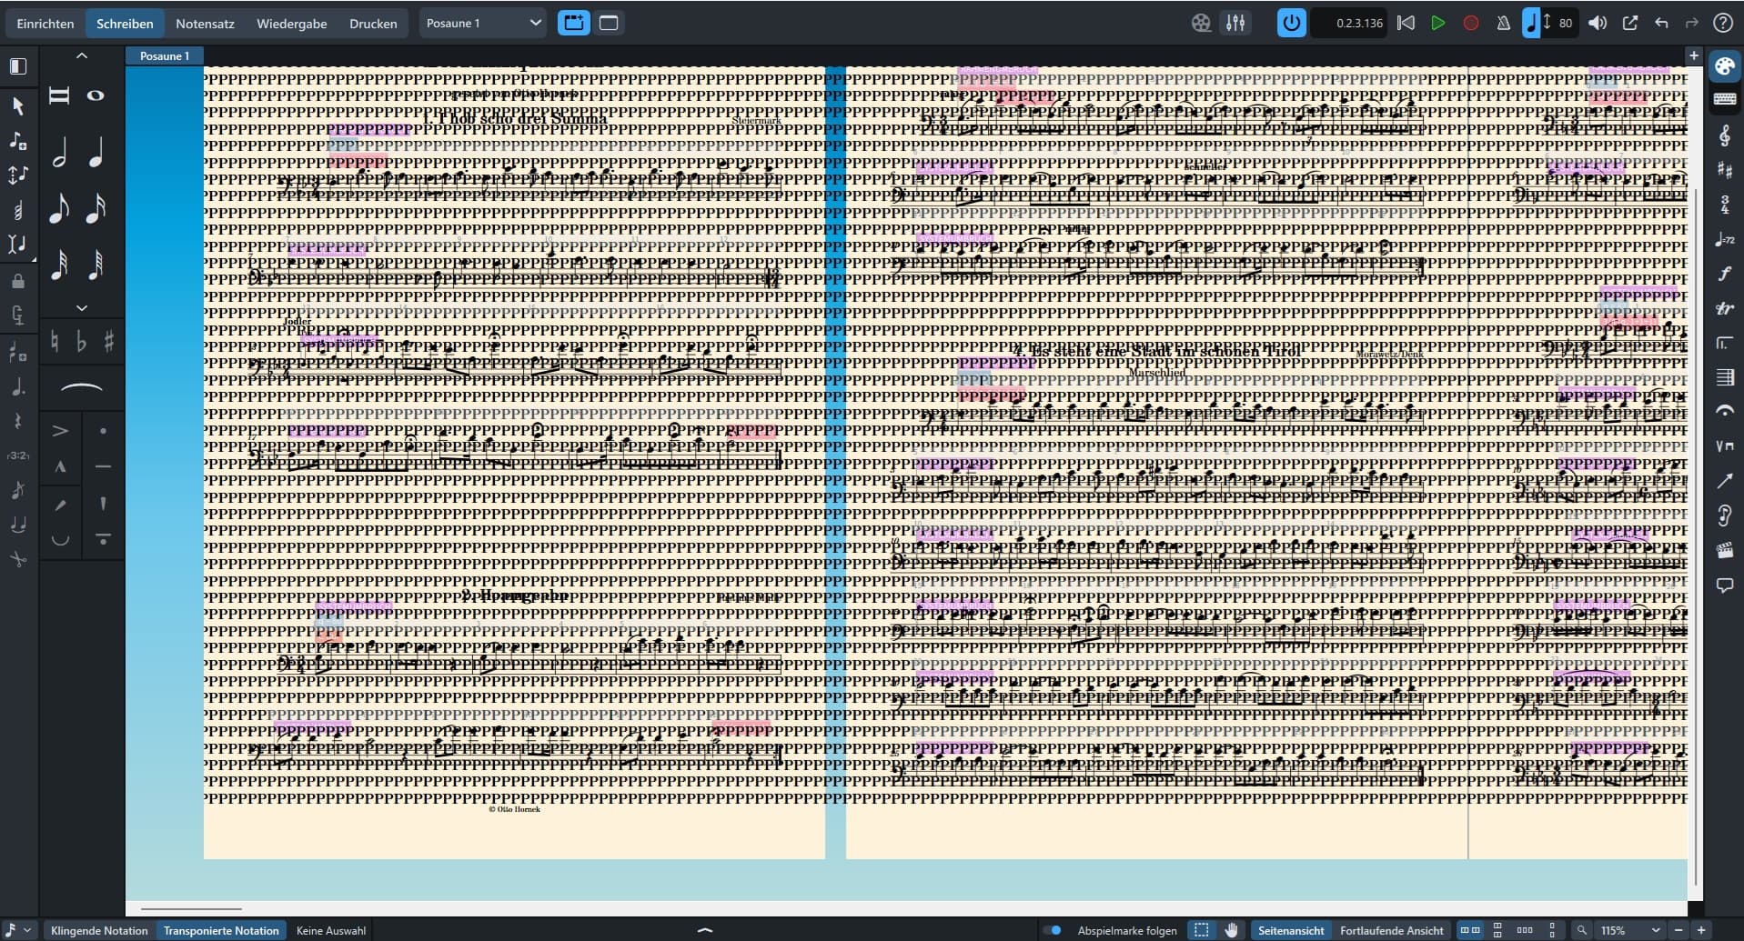Toggle the metronome click

[x=1503, y=24]
